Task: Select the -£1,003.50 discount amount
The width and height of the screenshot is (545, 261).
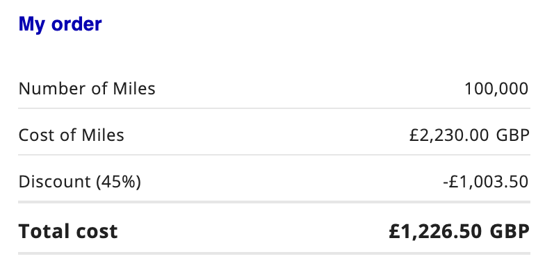Action: coord(486,182)
